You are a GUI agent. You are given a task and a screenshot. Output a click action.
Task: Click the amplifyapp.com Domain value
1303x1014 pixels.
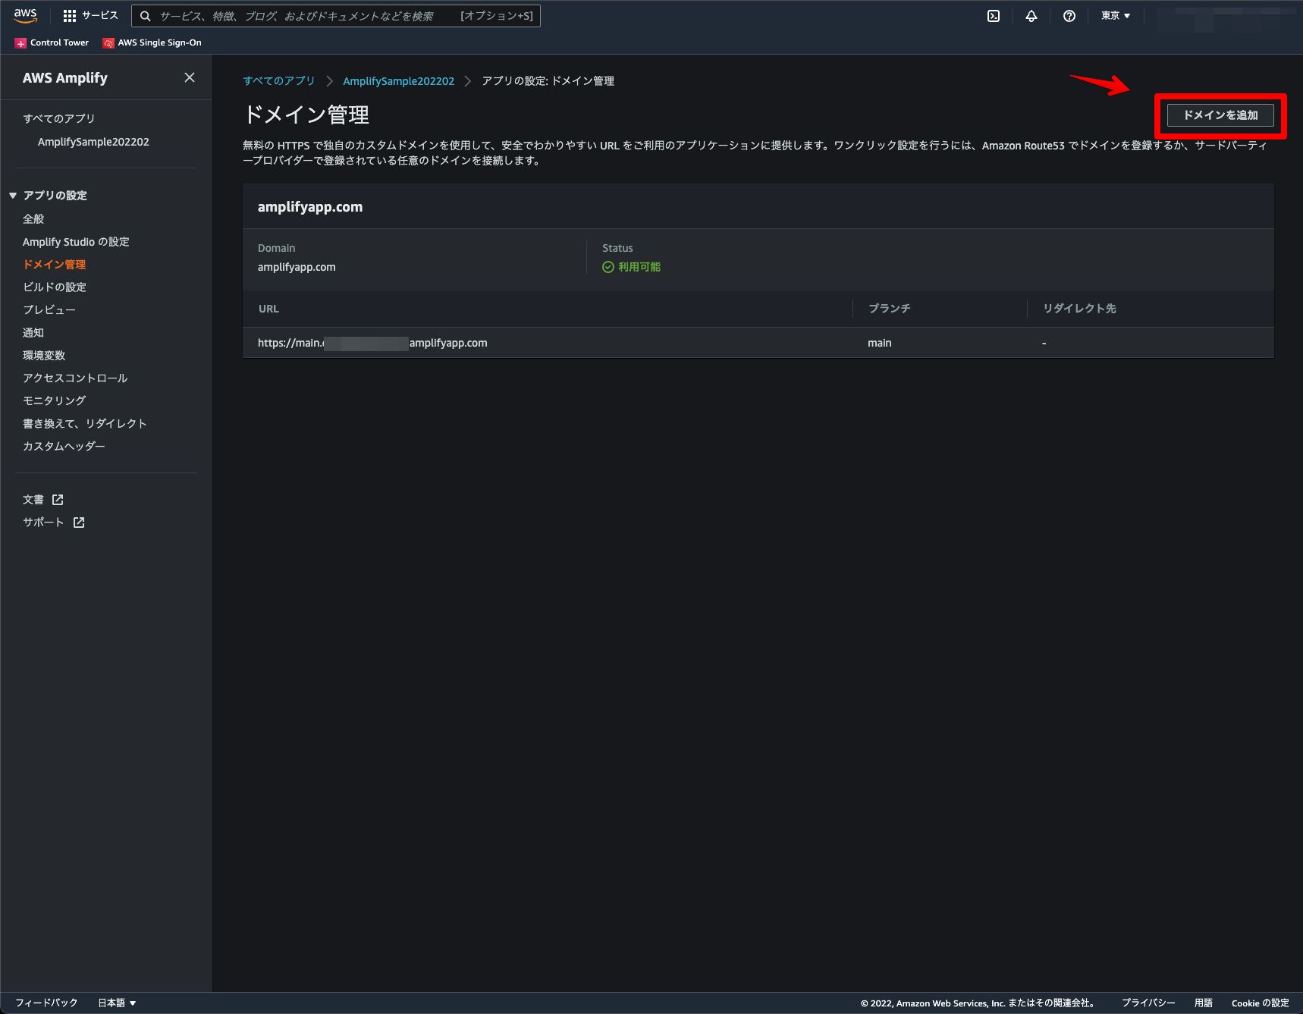click(x=297, y=267)
